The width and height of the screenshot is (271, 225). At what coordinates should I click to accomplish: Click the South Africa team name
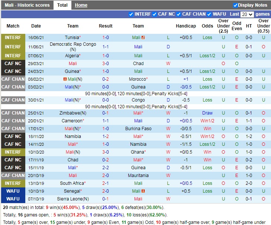pos(72,183)
